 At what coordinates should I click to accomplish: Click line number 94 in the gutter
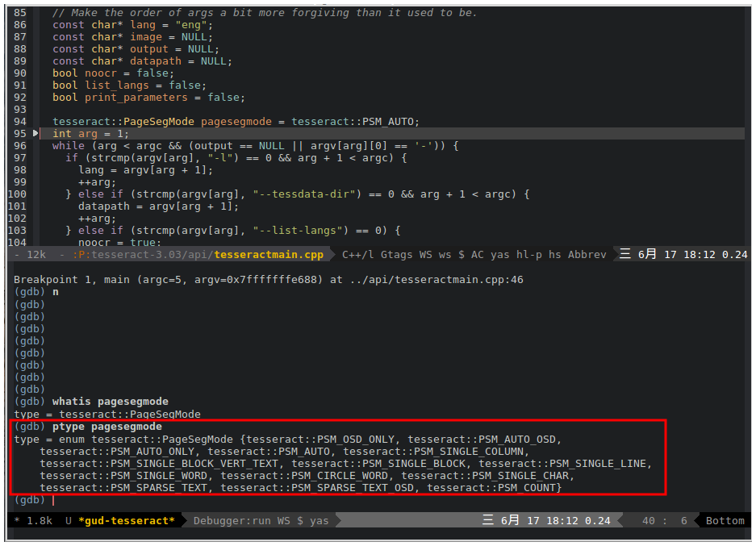pos(20,122)
